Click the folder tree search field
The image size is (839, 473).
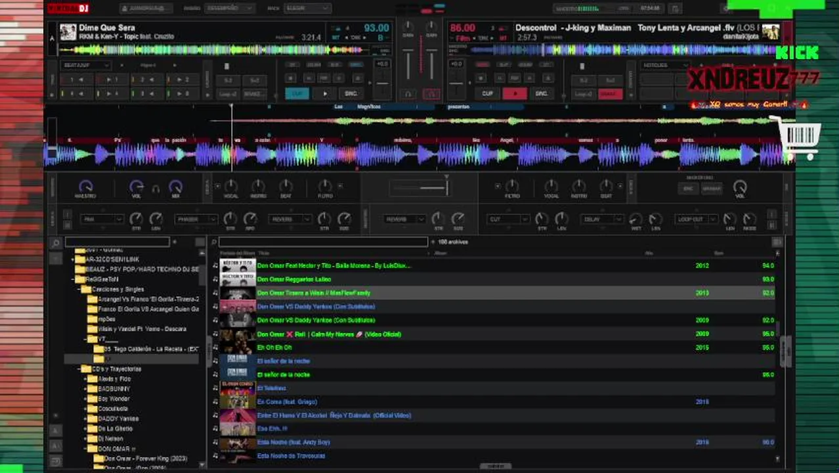click(x=117, y=242)
